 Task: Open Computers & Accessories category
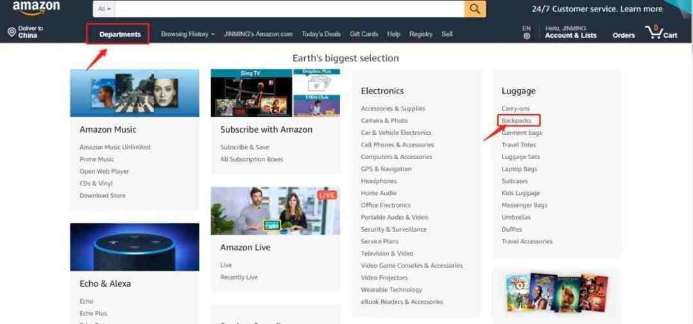[x=397, y=157]
